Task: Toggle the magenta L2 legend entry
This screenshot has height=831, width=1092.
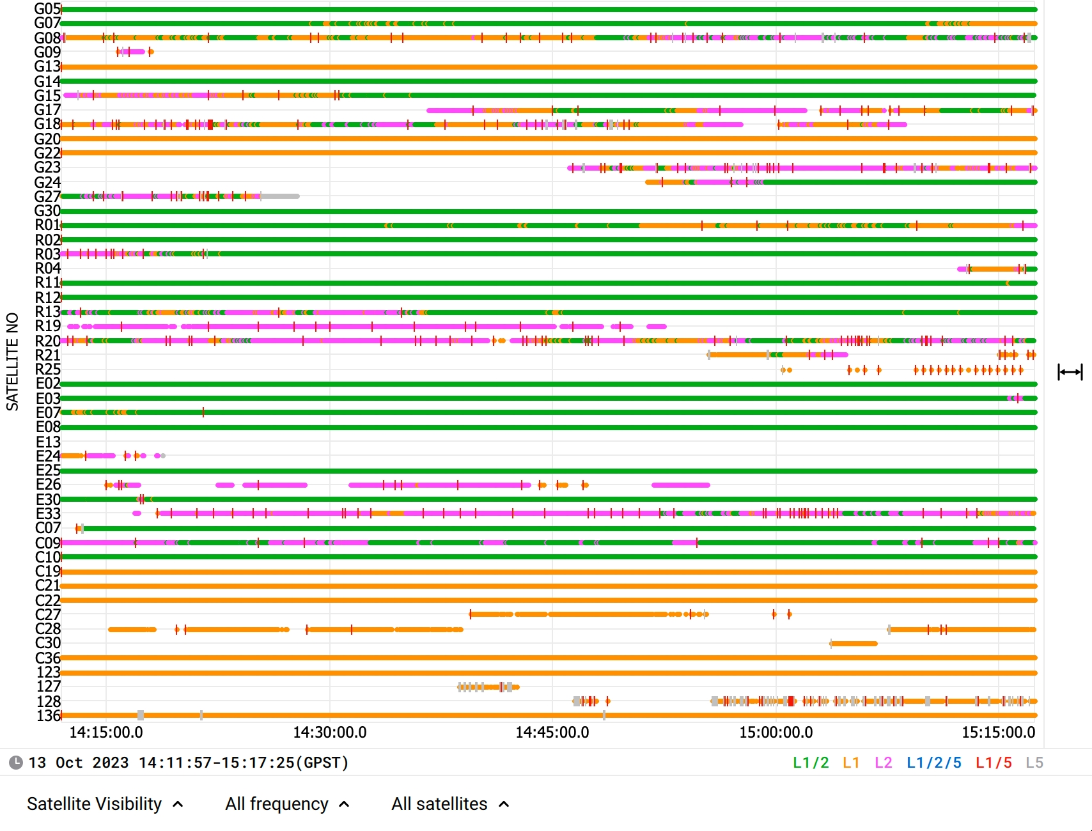Action: [x=883, y=763]
